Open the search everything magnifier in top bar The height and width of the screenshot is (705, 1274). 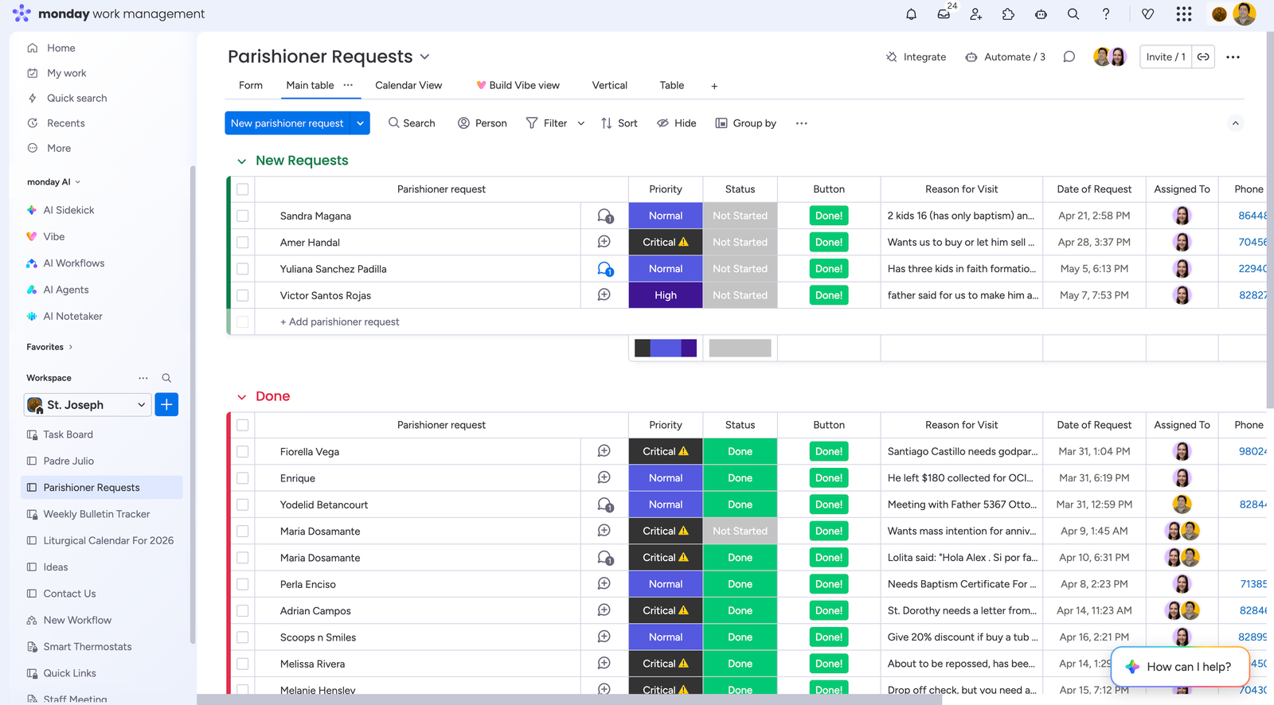coord(1073,14)
